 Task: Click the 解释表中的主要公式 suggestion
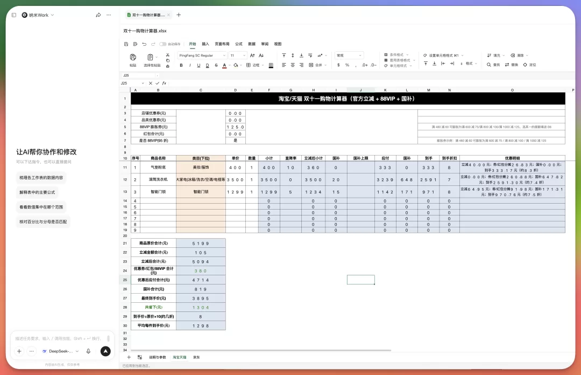[x=37, y=192]
